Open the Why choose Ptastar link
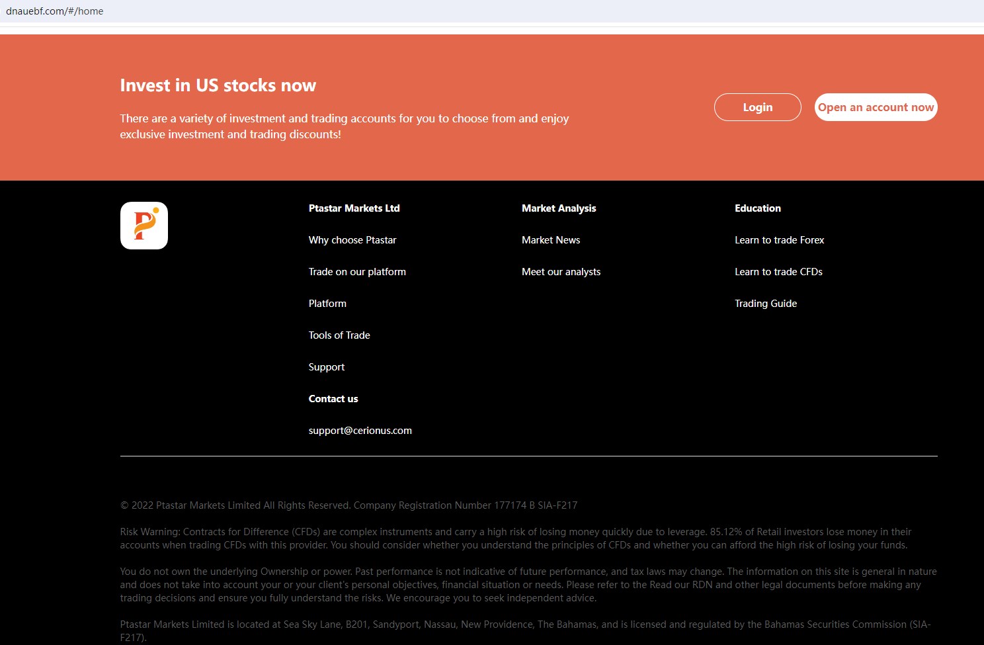Image resolution: width=984 pixels, height=645 pixels. (x=352, y=240)
